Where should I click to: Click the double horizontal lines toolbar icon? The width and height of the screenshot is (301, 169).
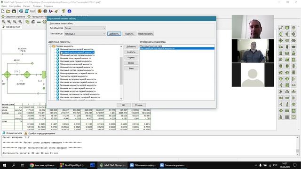[x=39, y=22]
